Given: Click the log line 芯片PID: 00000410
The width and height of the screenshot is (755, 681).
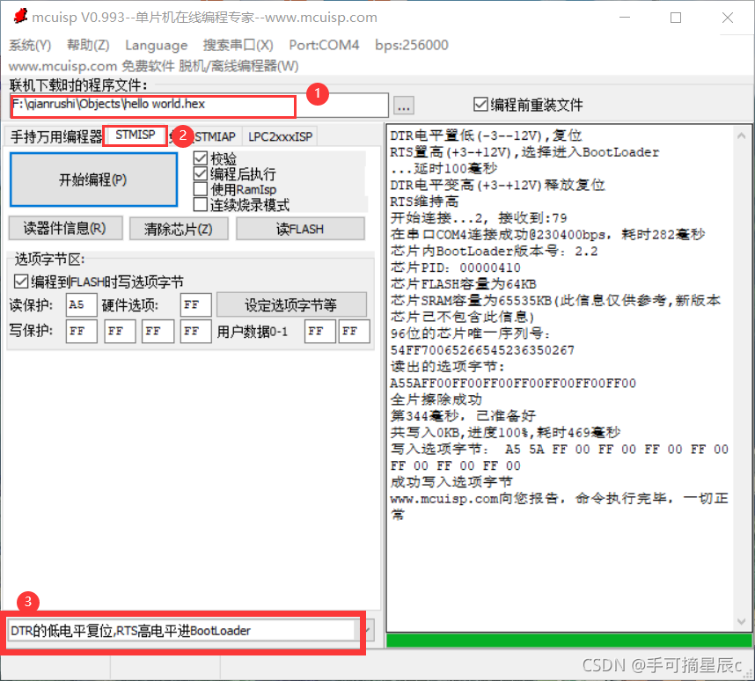Looking at the screenshot, I should pyautogui.click(x=456, y=267).
